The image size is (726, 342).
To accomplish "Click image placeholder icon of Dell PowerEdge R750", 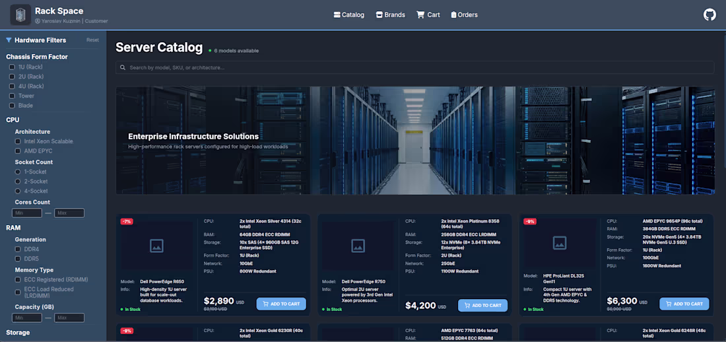I will point(358,246).
